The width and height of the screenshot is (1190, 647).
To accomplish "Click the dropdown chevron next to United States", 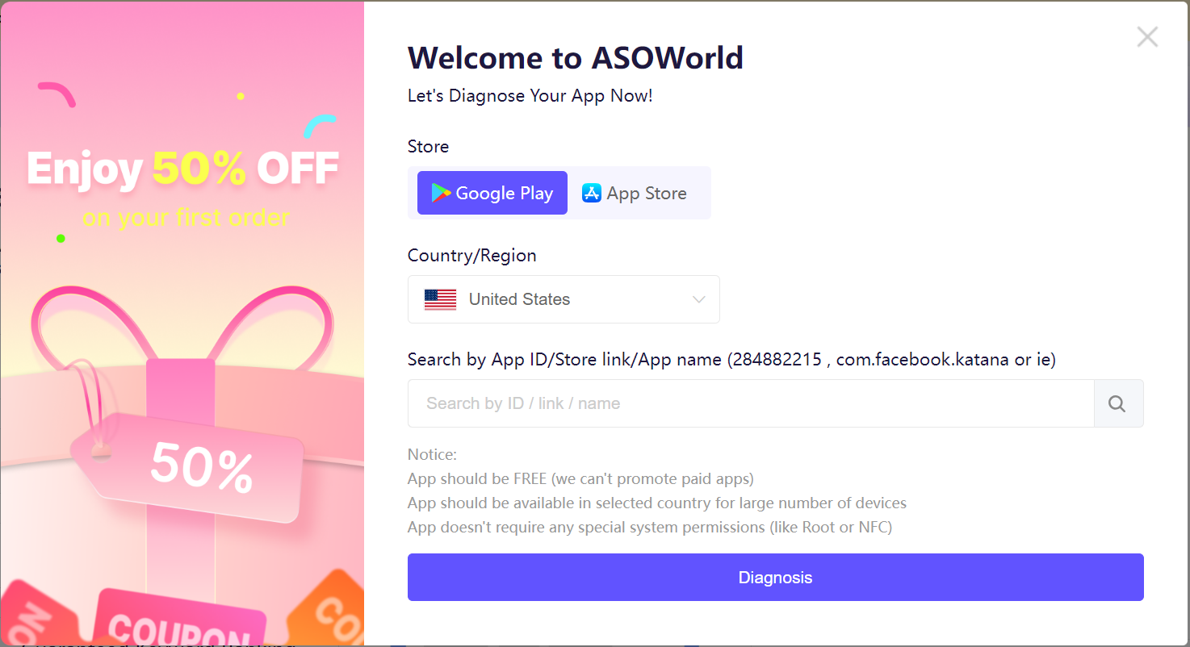I will point(699,299).
